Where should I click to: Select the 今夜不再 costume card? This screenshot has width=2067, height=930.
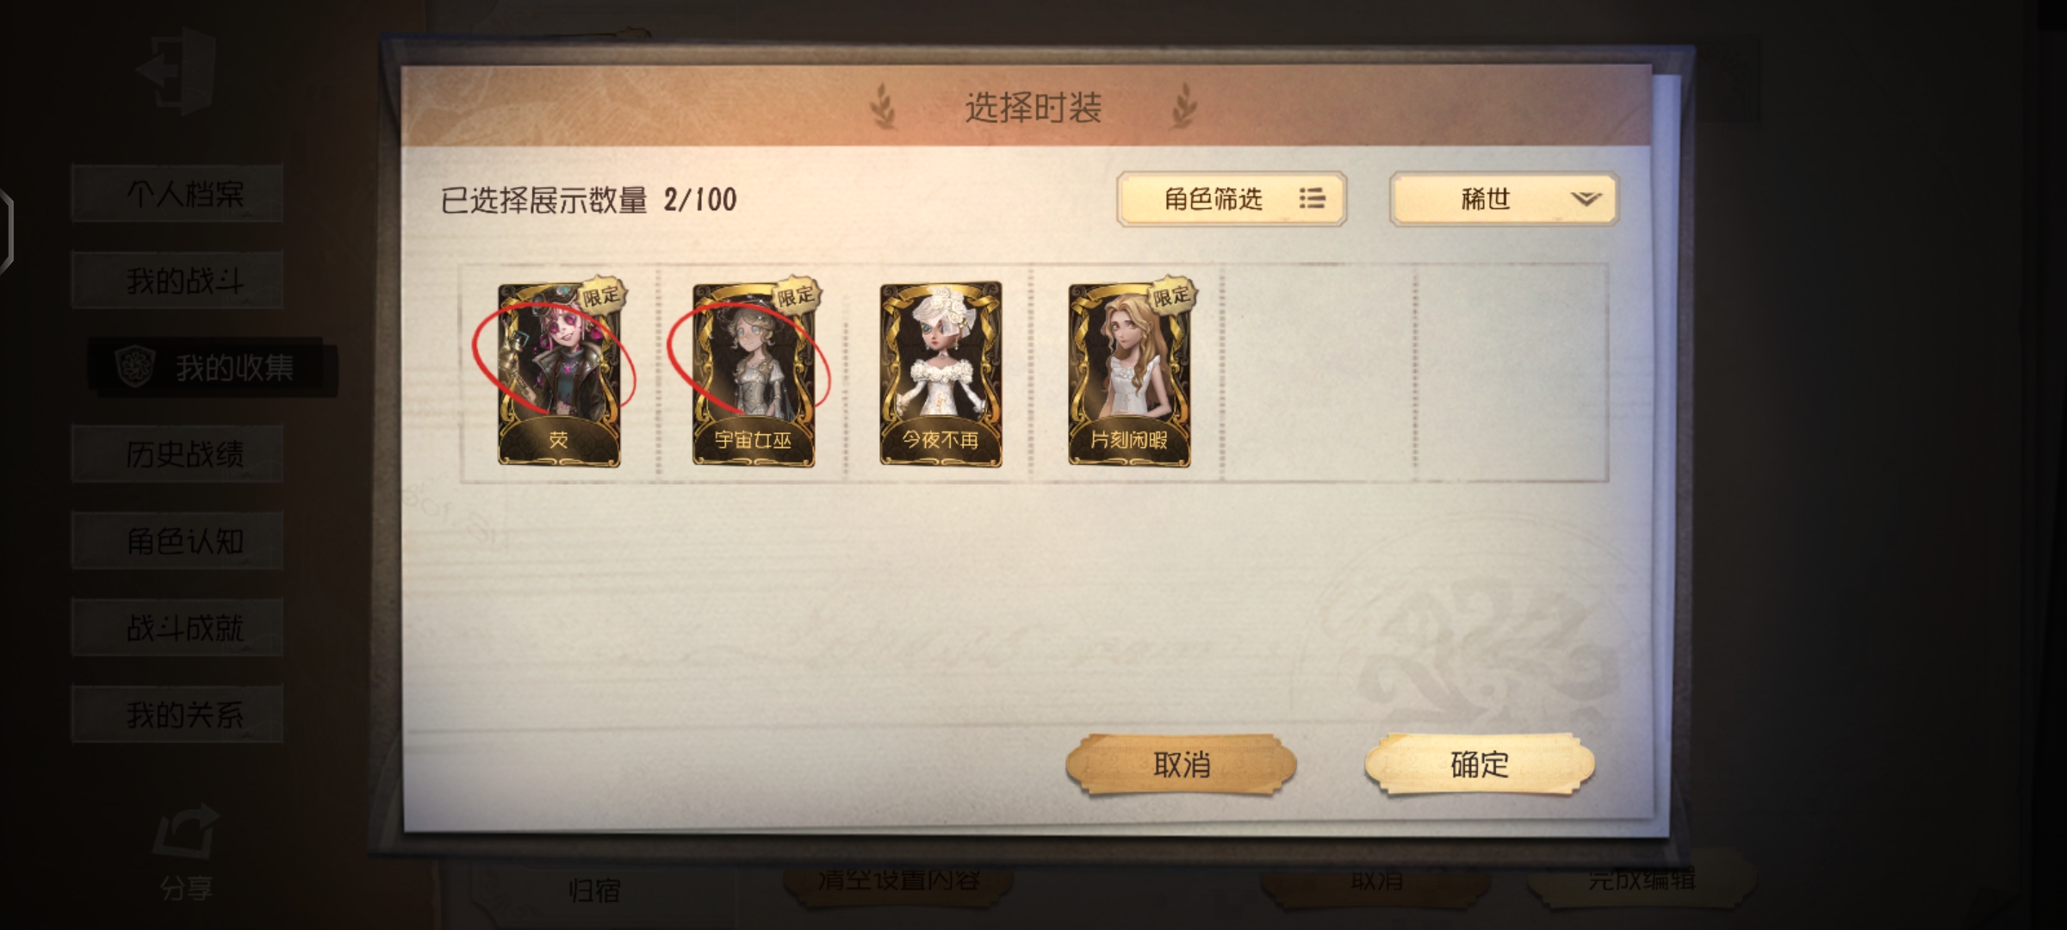940,374
